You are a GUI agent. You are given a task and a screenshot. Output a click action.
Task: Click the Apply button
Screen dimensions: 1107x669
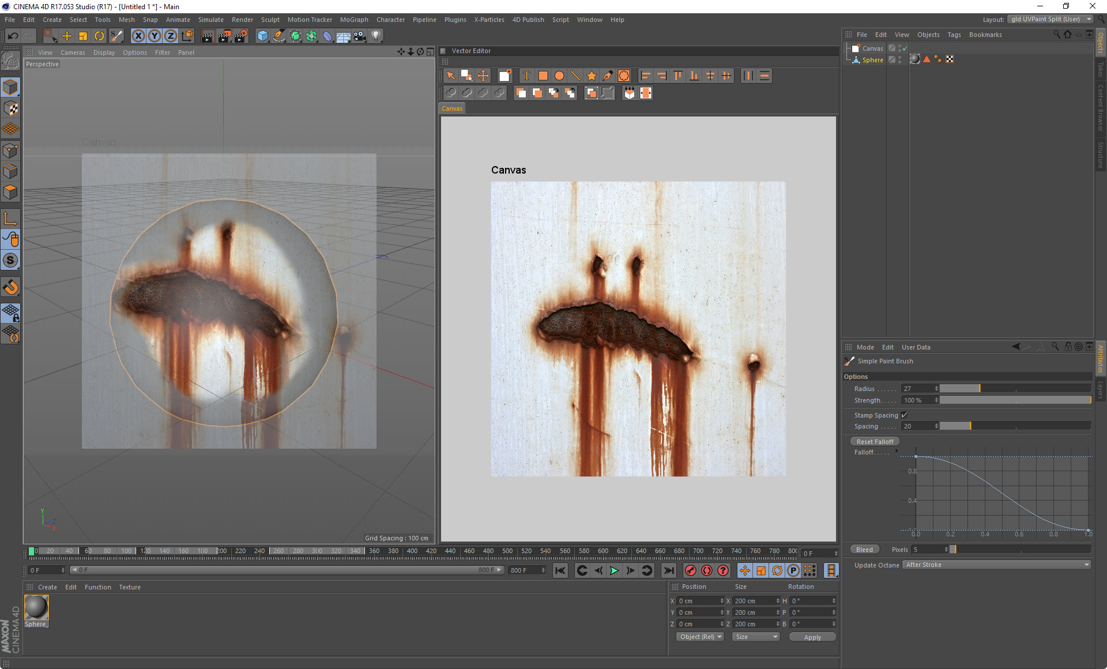point(812,637)
